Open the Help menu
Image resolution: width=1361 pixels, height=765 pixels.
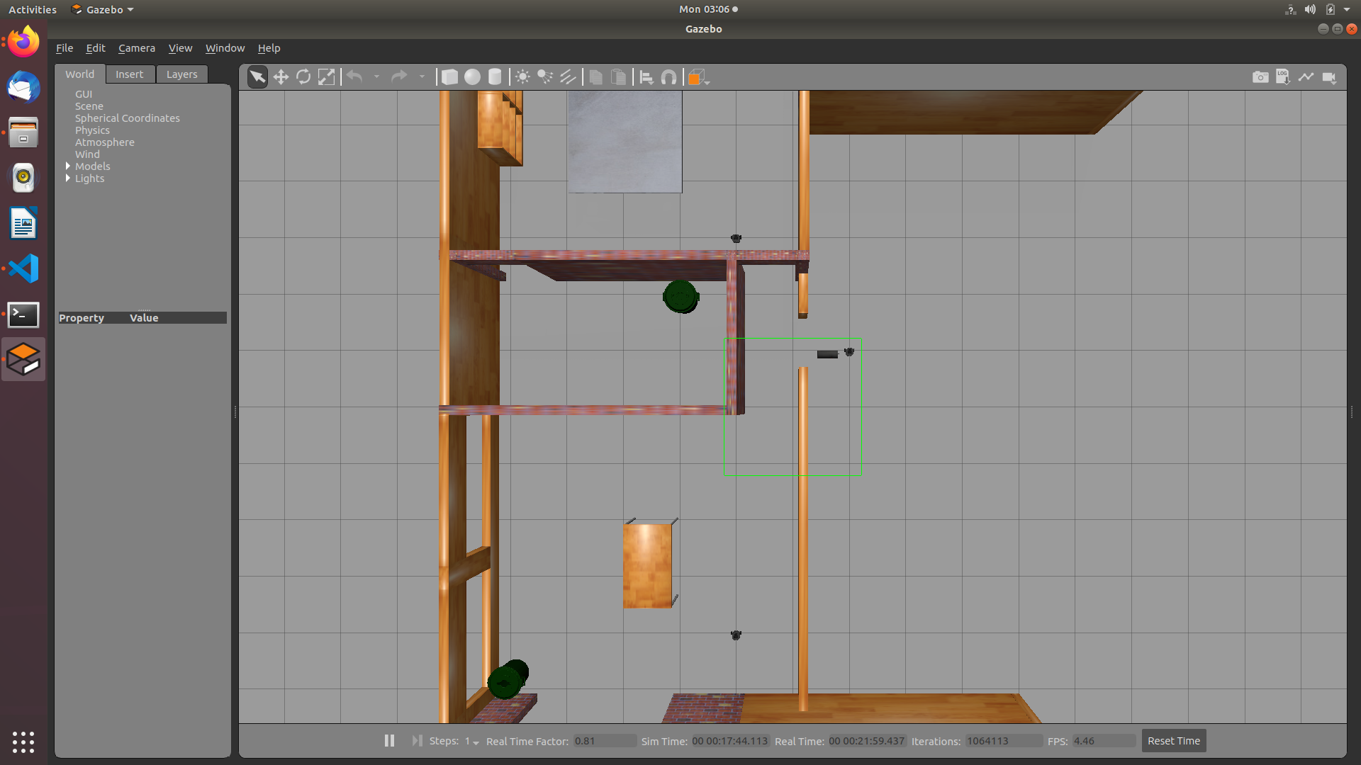coord(269,47)
